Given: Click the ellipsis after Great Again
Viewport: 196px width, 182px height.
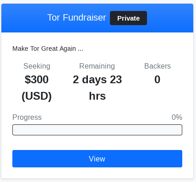Looking at the screenshot, I should click(x=81, y=49).
